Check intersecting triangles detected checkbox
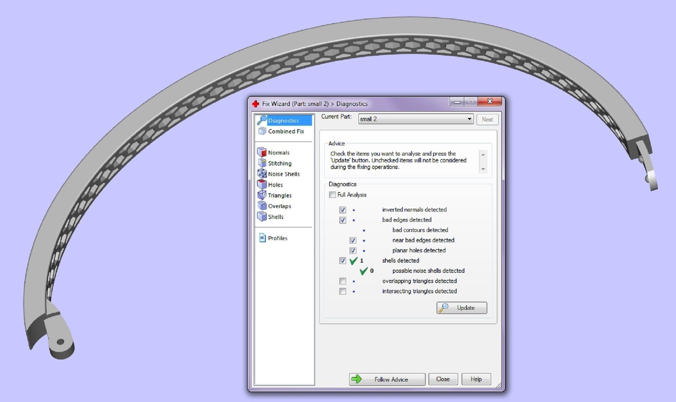Image resolution: width=676 pixels, height=402 pixels. click(x=343, y=291)
